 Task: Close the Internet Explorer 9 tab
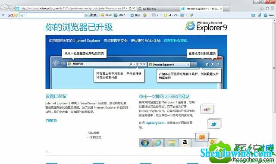[x=221, y=9]
